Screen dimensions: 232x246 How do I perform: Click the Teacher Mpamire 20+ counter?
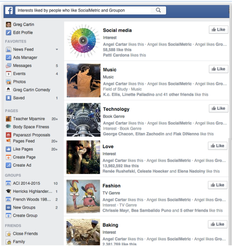click(x=55, y=119)
